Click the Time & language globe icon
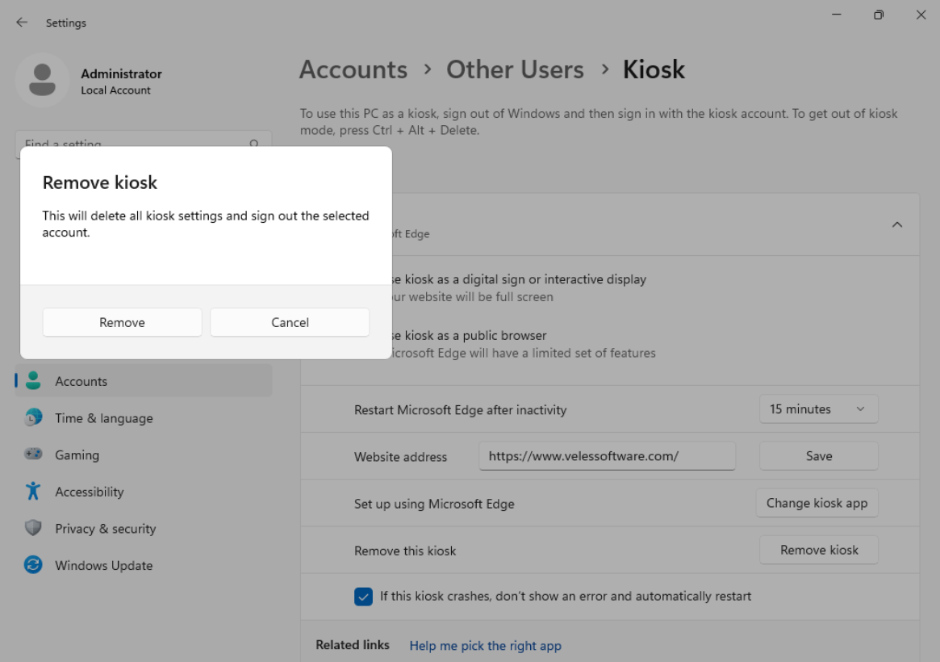 click(x=34, y=417)
